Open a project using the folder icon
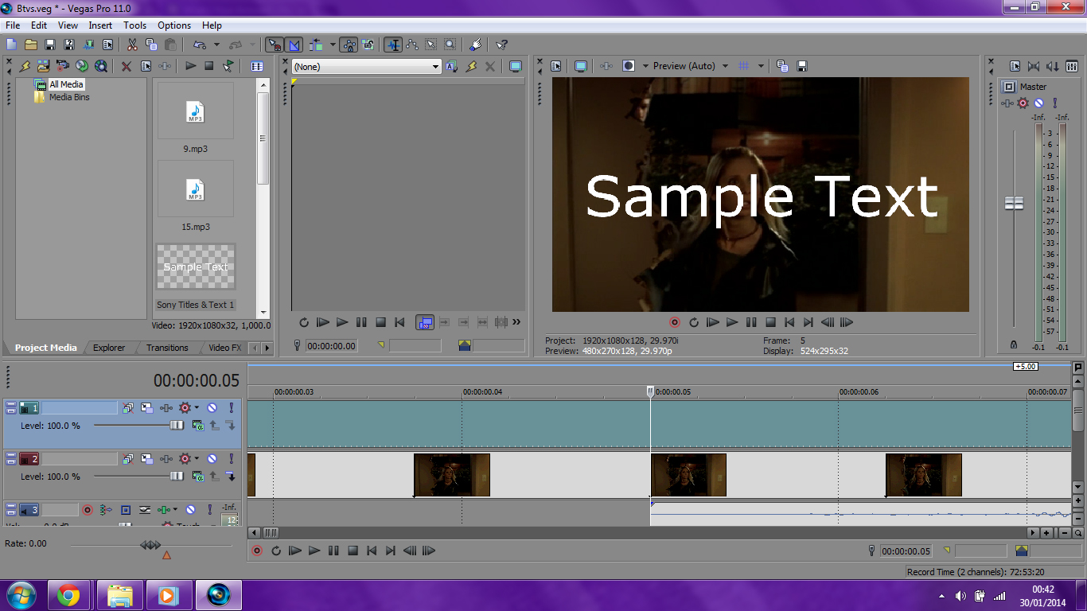Image resolution: width=1087 pixels, height=611 pixels. [31, 45]
